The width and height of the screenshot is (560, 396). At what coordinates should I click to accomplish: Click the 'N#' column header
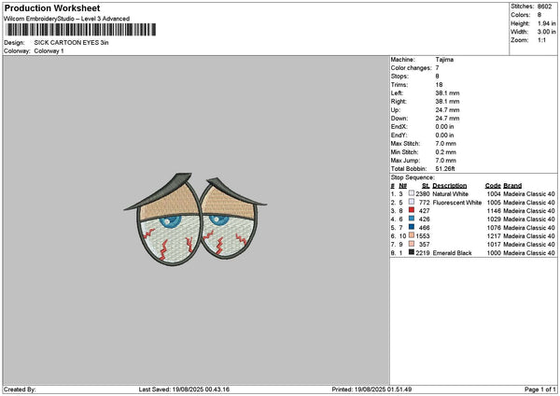[403, 186]
